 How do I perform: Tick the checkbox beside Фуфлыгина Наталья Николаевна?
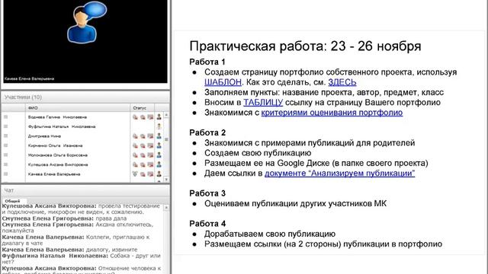(5, 126)
